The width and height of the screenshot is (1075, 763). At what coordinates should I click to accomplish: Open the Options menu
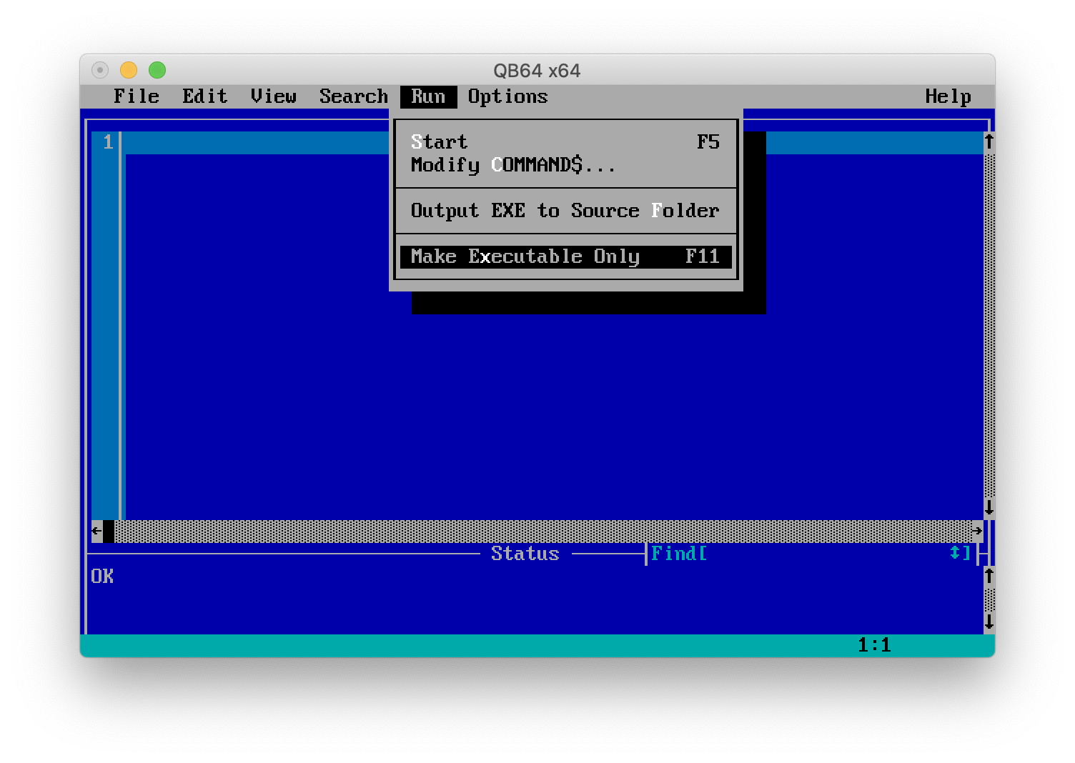tap(507, 96)
